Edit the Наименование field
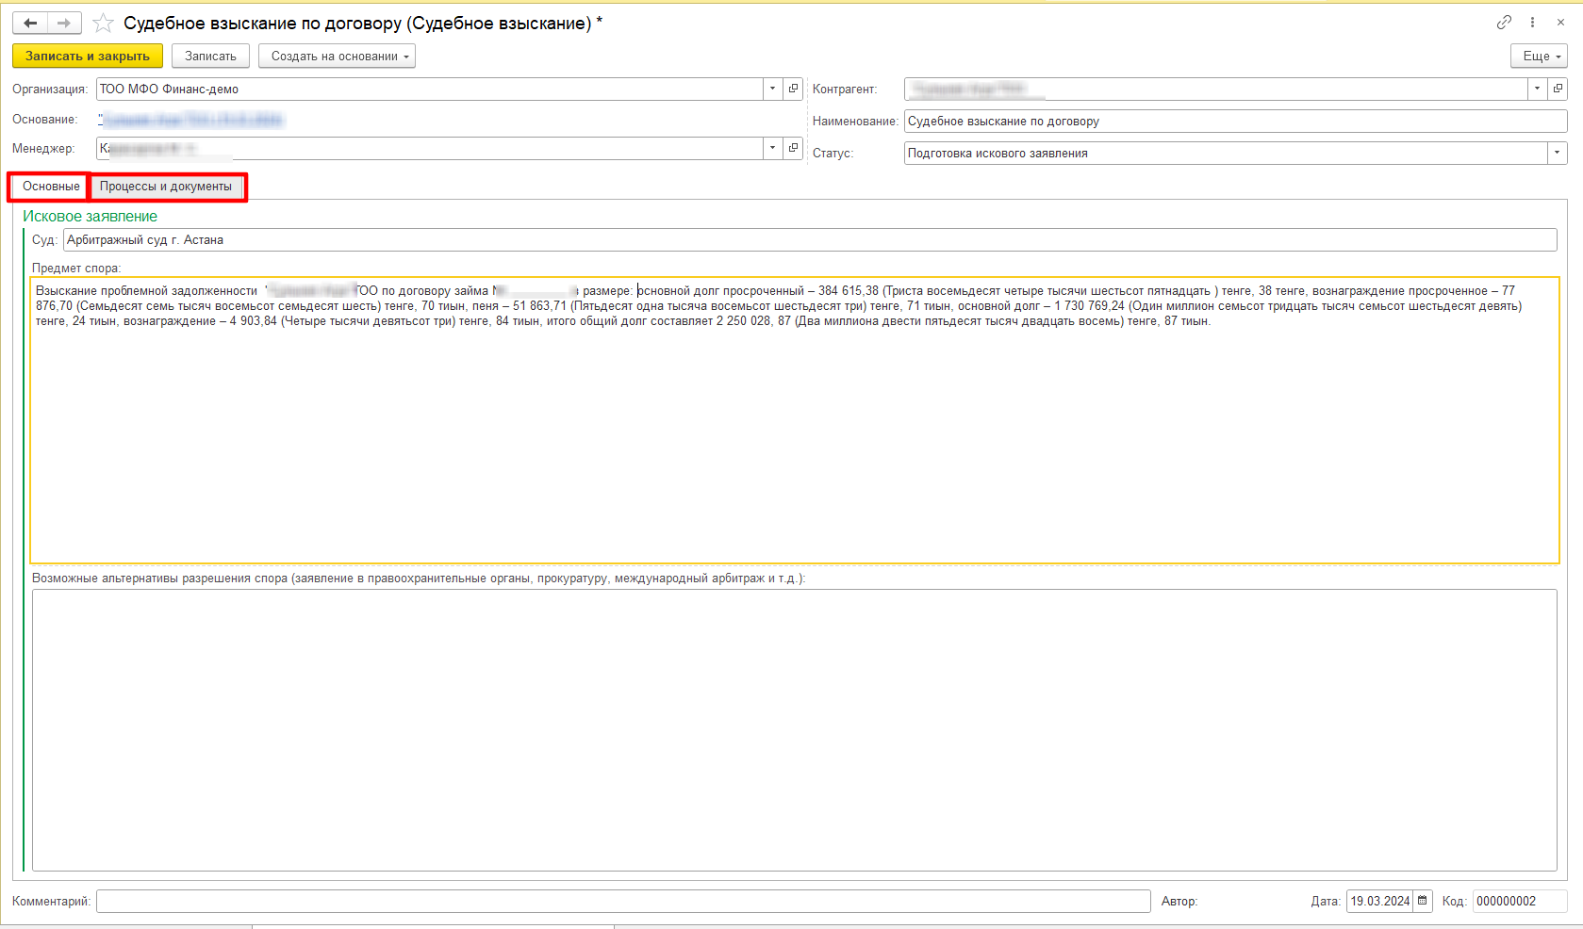This screenshot has width=1583, height=929. tap(1235, 121)
